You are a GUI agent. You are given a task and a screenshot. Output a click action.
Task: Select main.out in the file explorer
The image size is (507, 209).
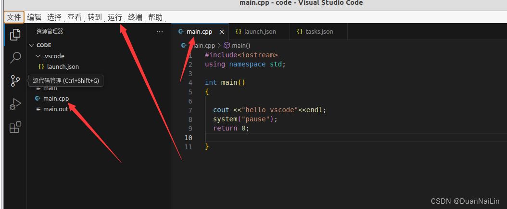(x=56, y=109)
